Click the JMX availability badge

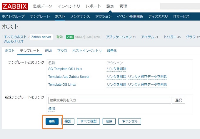89,37
